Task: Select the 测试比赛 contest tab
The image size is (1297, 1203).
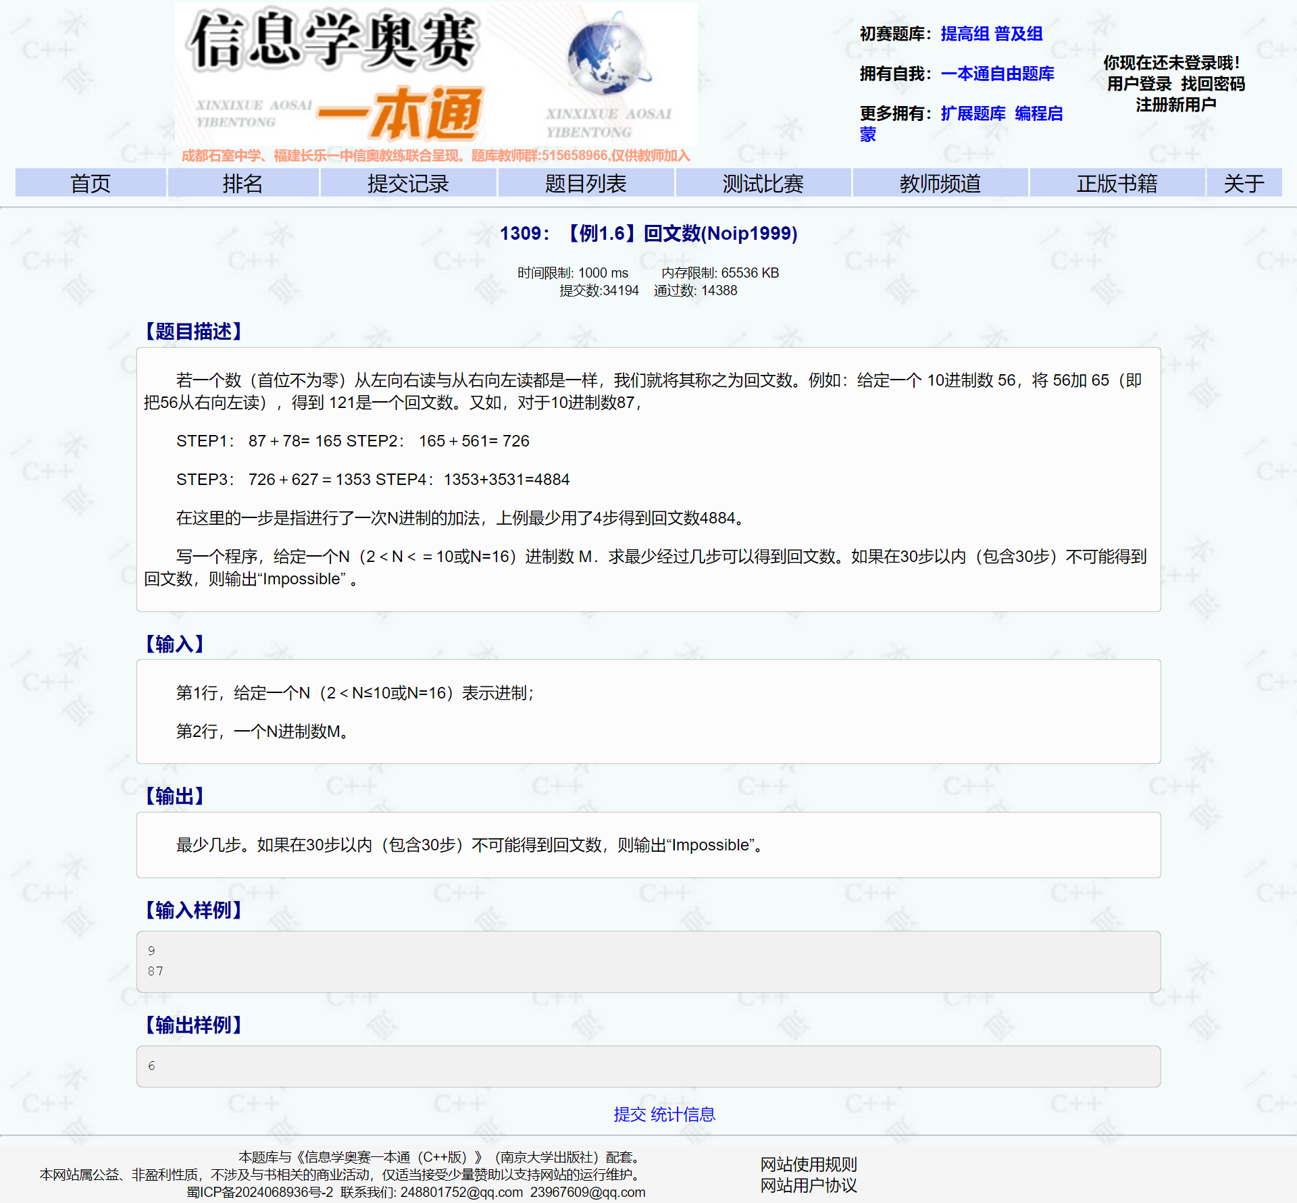Action: [x=763, y=183]
